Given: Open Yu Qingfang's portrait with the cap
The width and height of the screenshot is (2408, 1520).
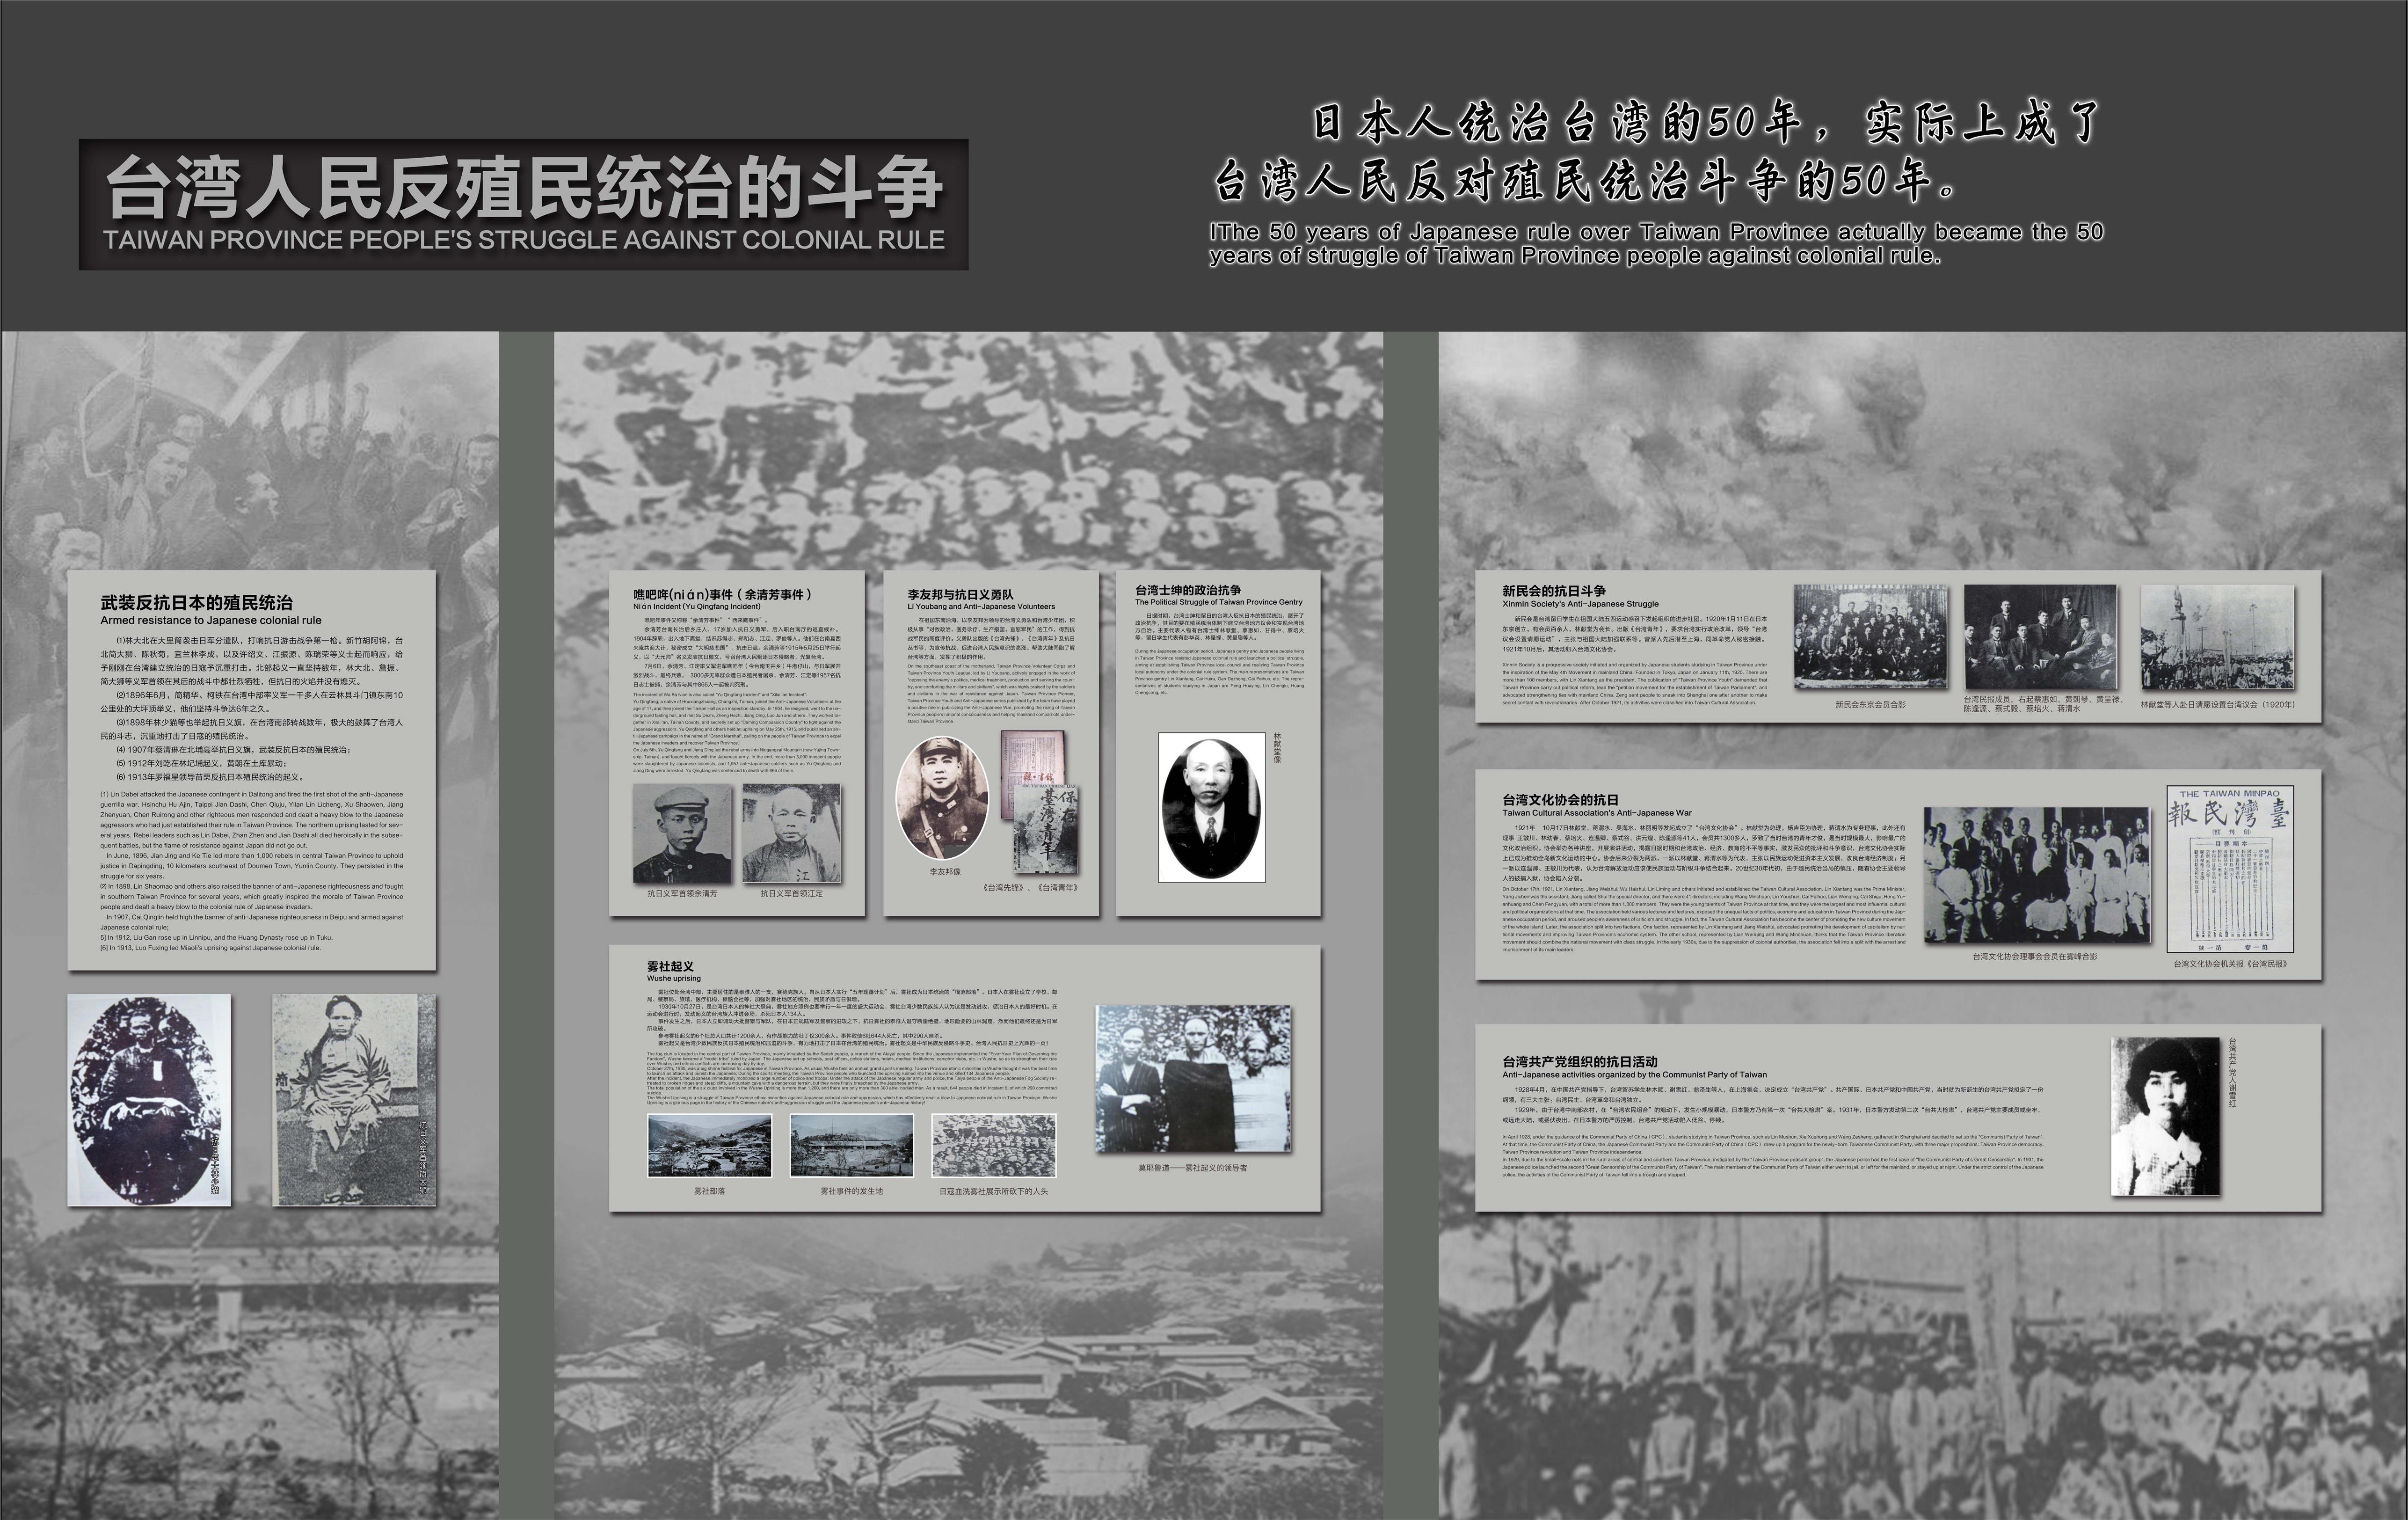Looking at the screenshot, I should click(682, 833).
